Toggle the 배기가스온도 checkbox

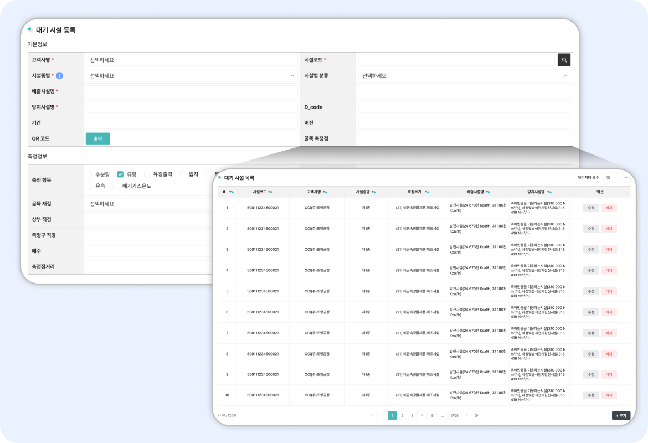[x=116, y=186]
